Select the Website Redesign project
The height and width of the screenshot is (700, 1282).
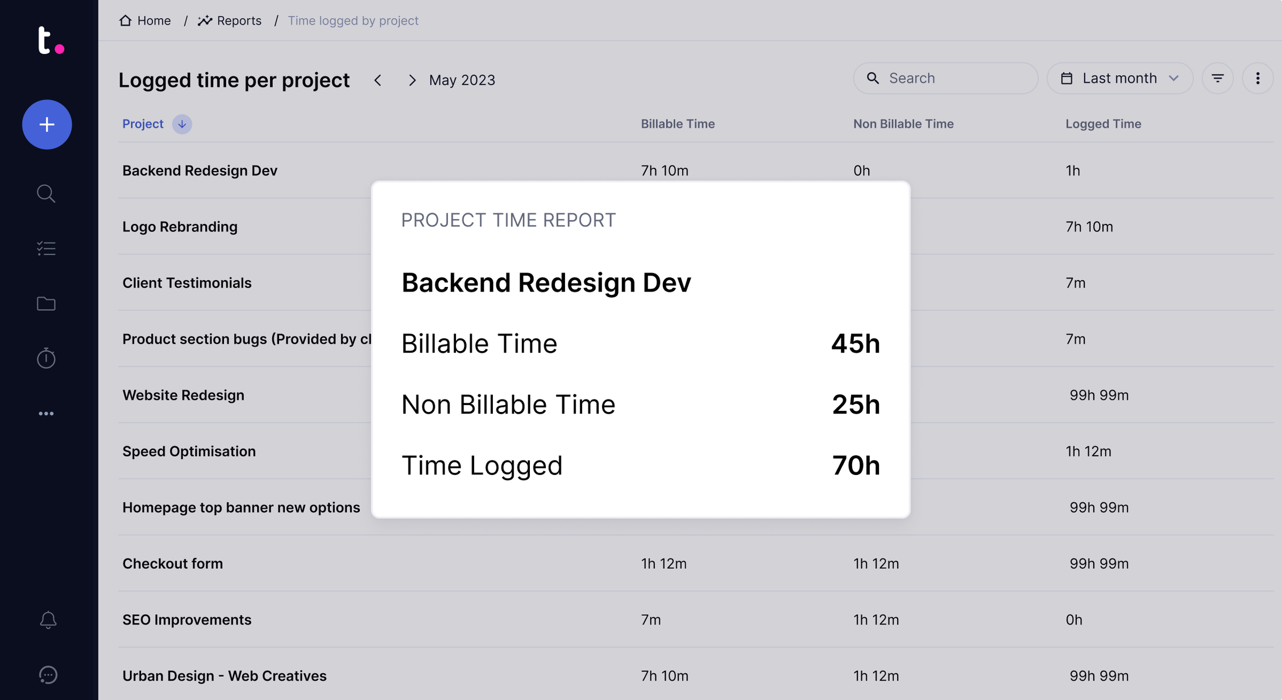click(183, 395)
